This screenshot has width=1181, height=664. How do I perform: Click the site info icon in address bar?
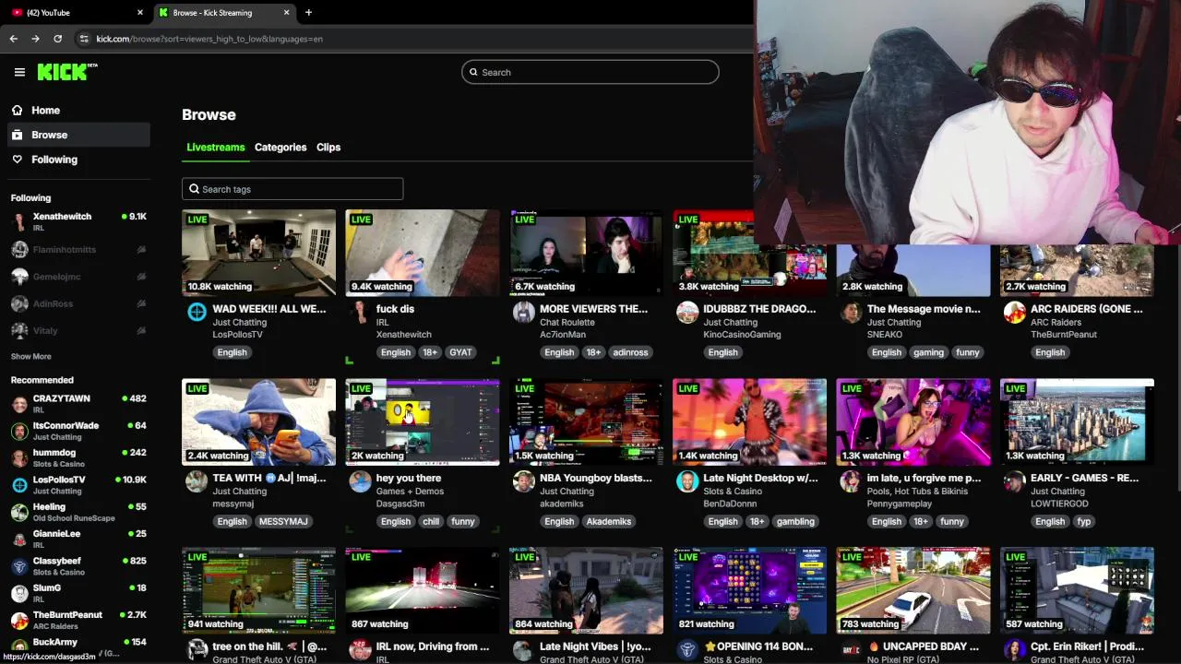85,39
